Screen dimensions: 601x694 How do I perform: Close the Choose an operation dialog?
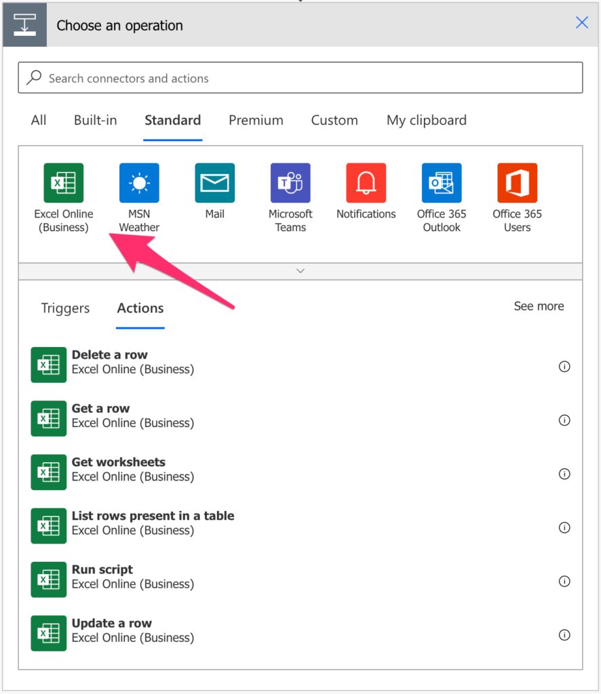[582, 22]
